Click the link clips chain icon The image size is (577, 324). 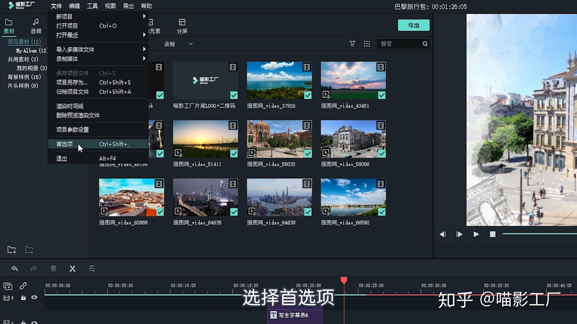[23, 286]
